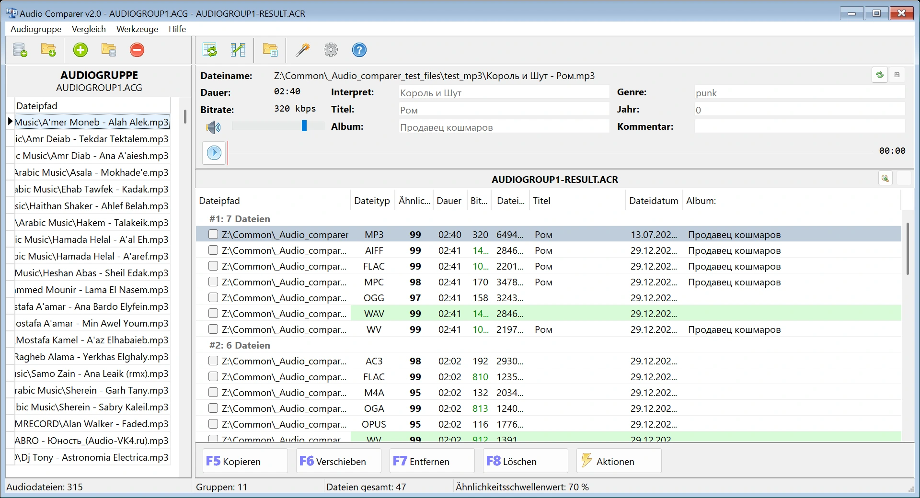This screenshot has height=498, width=920.
Task: Click the Genre field showing punk
Action: [x=800, y=92]
